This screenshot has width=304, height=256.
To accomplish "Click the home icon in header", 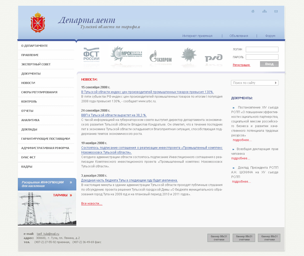I will point(253,11).
